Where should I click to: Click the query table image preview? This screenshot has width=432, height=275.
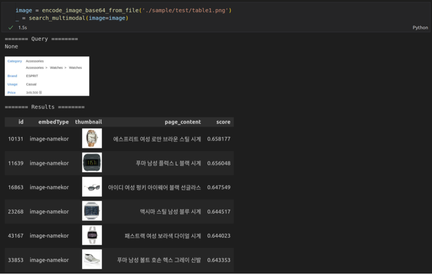tap(47, 76)
